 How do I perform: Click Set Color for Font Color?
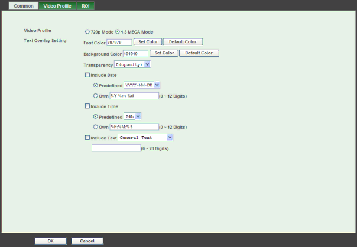tap(148, 42)
